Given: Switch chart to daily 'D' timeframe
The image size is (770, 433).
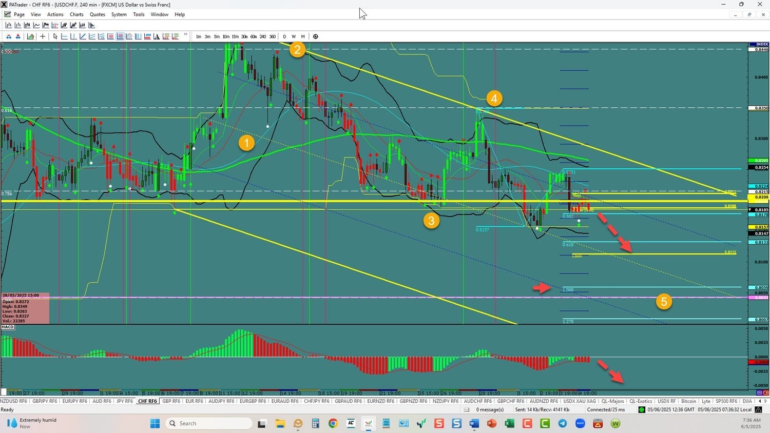Looking at the screenshot, I should (x=284, y=36).
